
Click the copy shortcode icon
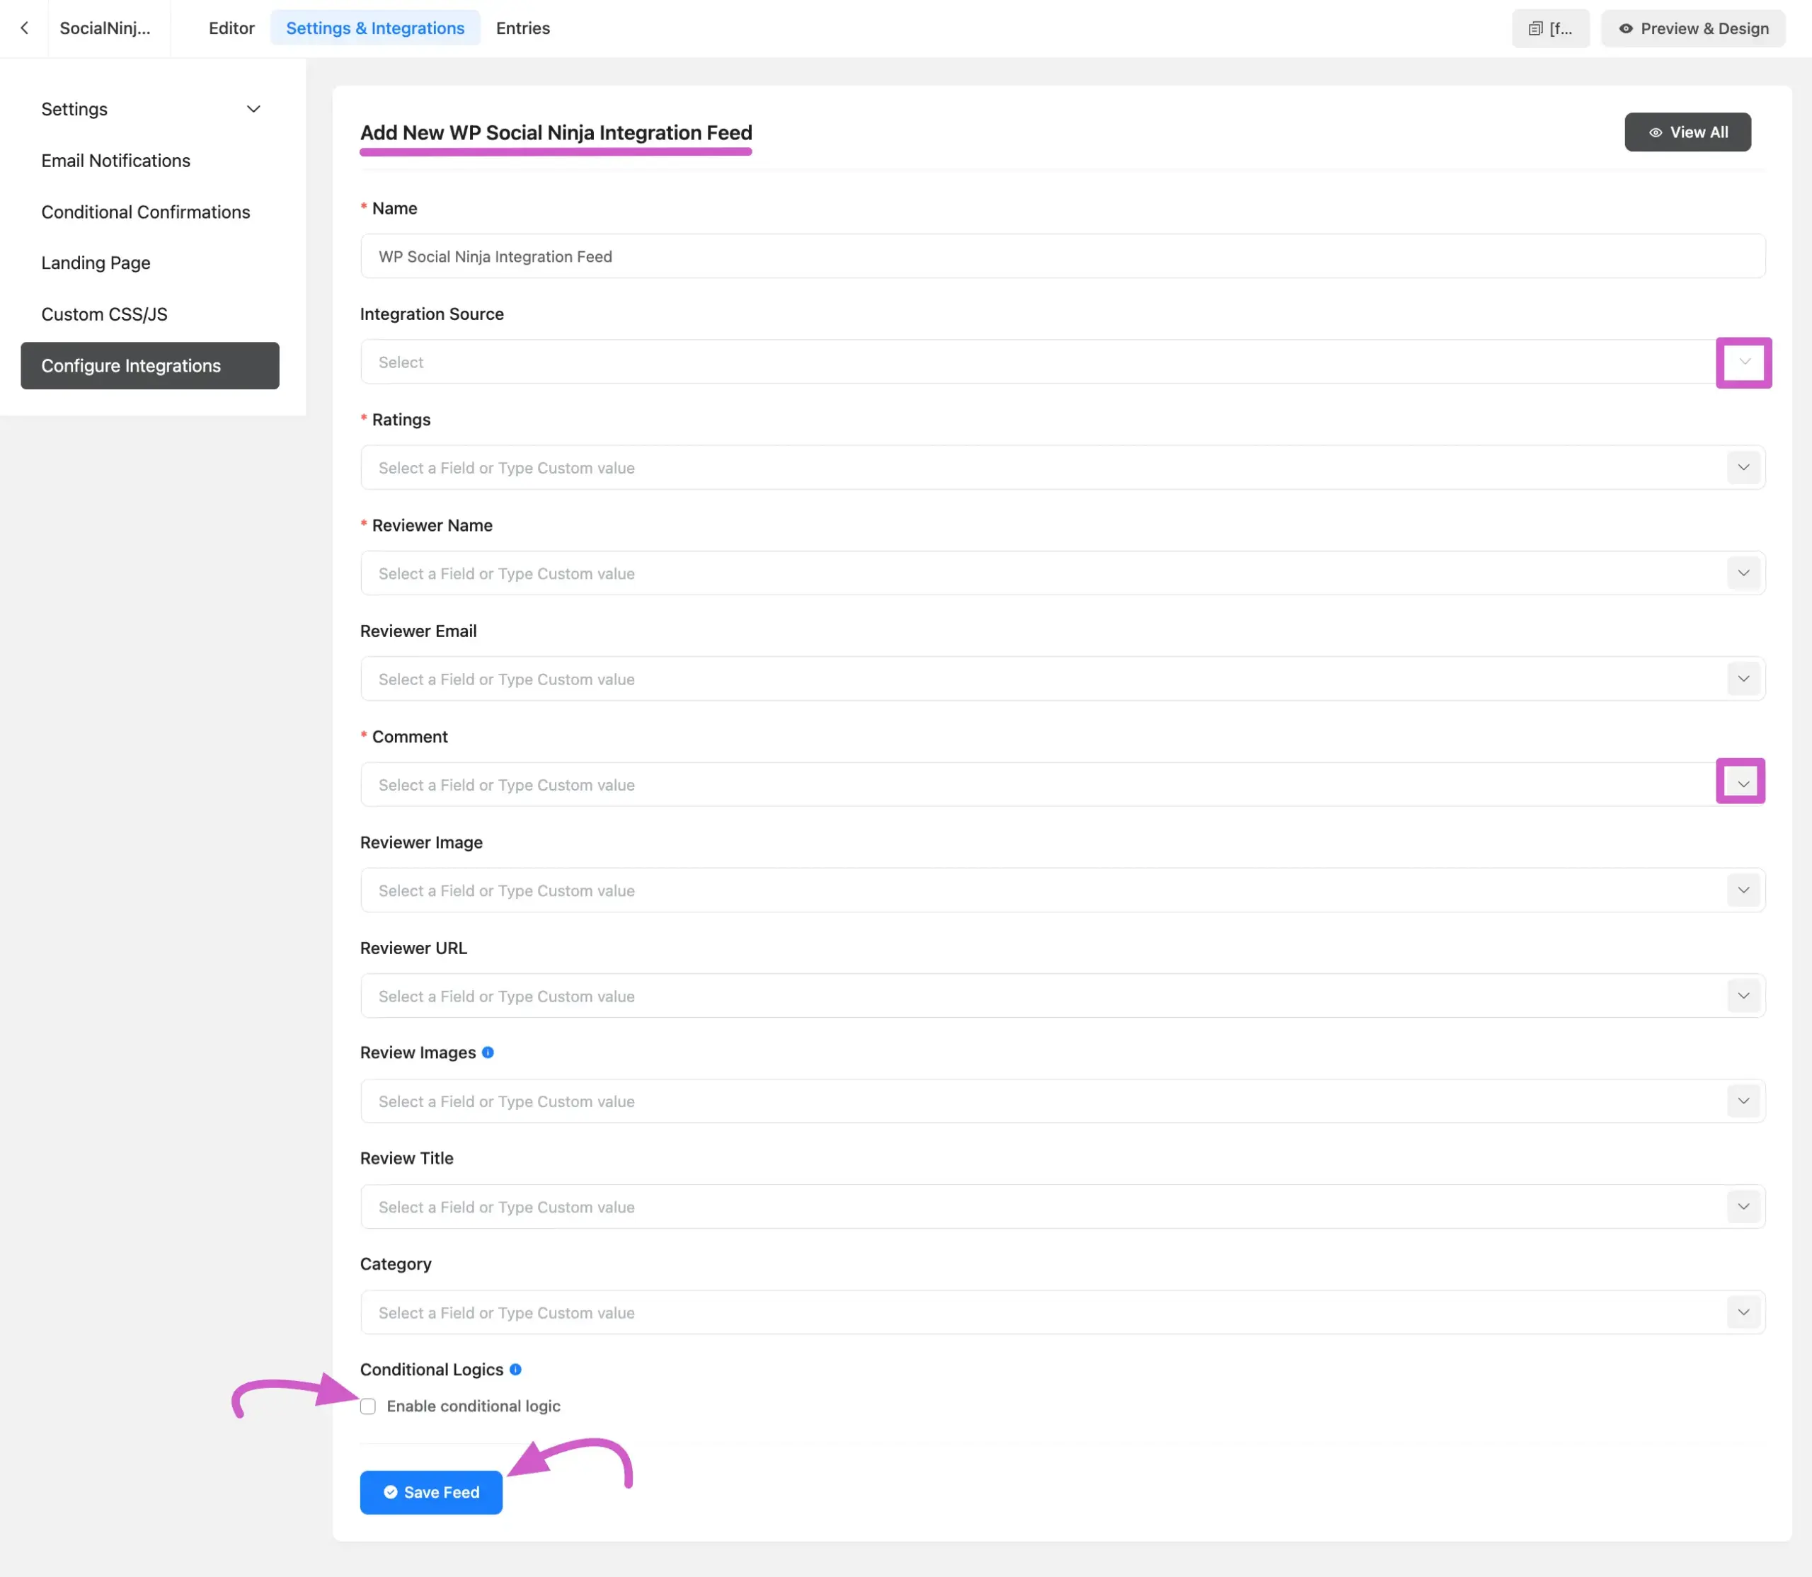click(1533, 28)
